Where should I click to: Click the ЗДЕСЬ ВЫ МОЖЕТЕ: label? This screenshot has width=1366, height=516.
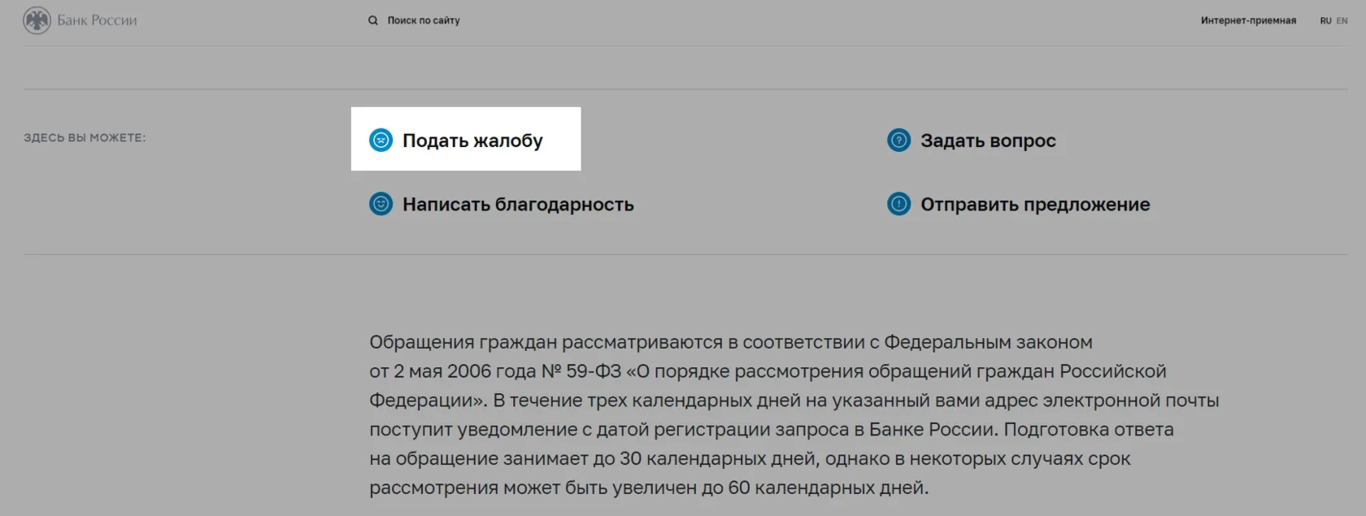(85, 137)
